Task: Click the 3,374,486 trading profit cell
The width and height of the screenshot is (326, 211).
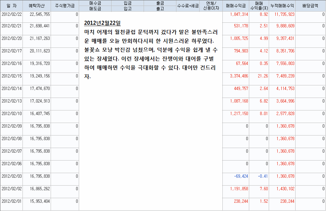Action: (239, 76)
